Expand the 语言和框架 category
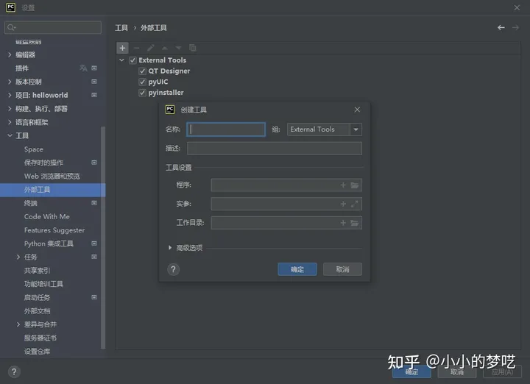 point(10,122)
